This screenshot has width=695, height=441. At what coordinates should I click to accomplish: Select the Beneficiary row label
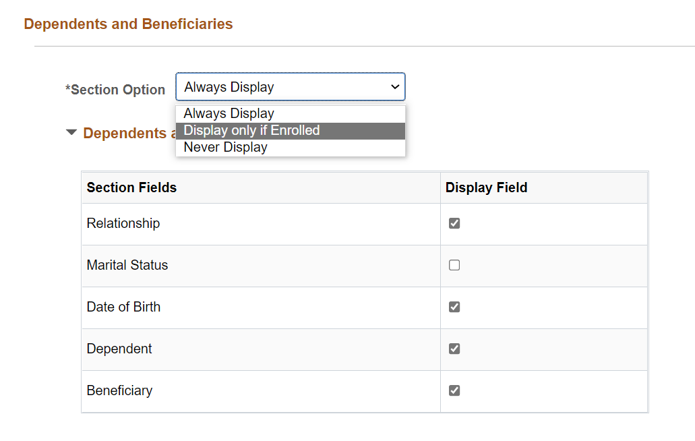pyautogui.click(x=119, y=390)
